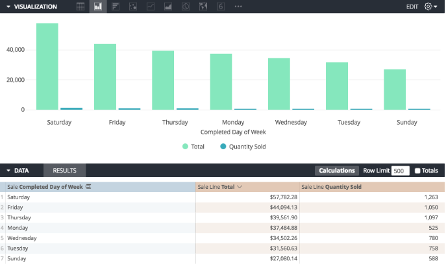Screen dimensions: 446x268
Task: Select the horizontal bar chart visualization icon
Action: click(x=116, y=6)
